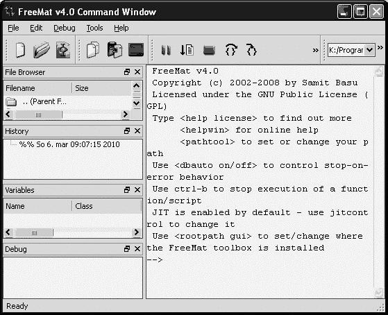Viewport: 388px width, 315px height.
Task: Close the History panel
Action: (137, 131)
